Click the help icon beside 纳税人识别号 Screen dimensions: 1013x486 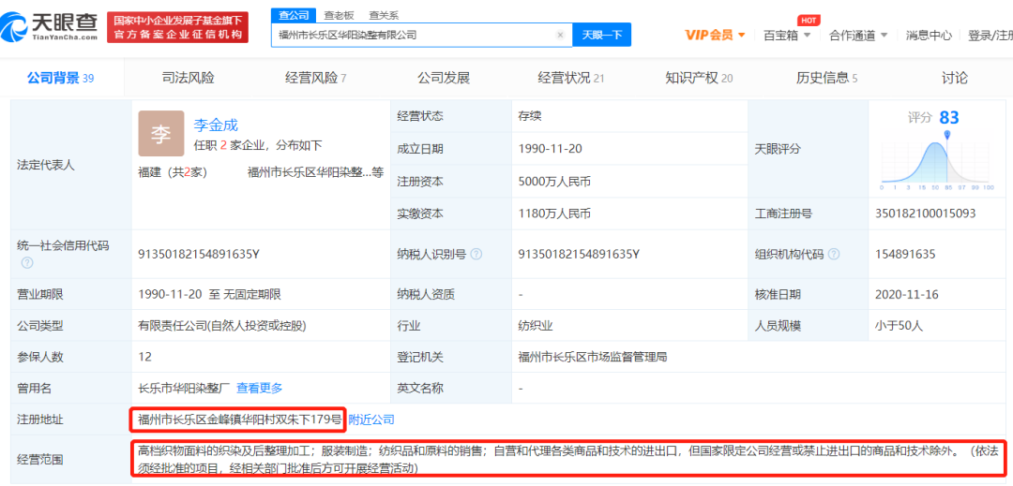tap(476, 255)
